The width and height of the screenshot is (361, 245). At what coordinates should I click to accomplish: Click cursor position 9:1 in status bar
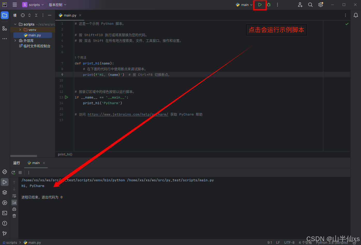click(270, 242)
